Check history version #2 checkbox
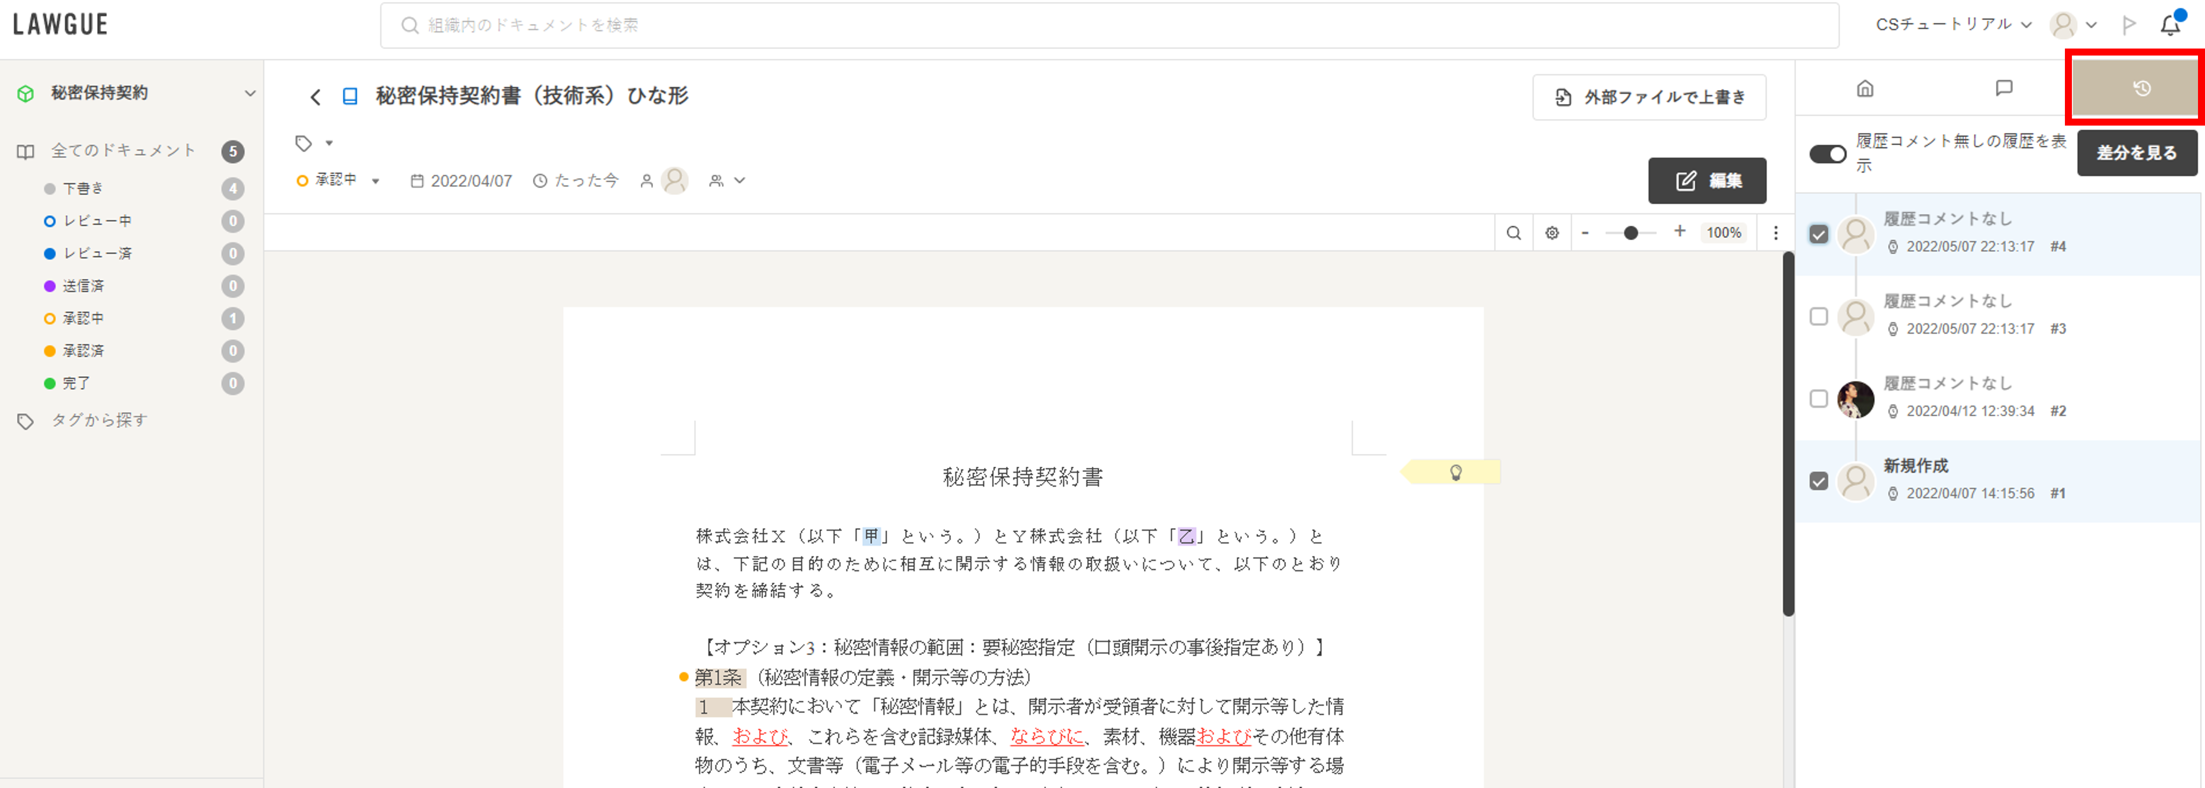Viewport: 2205px width, 788px height. [x=1818, y=399]
